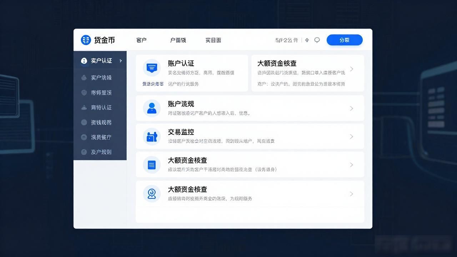Open the chevron on 大额资金核查 card beside 账户认证
The height and width of the screenshot is (257, 457).
tap(352, 69)
